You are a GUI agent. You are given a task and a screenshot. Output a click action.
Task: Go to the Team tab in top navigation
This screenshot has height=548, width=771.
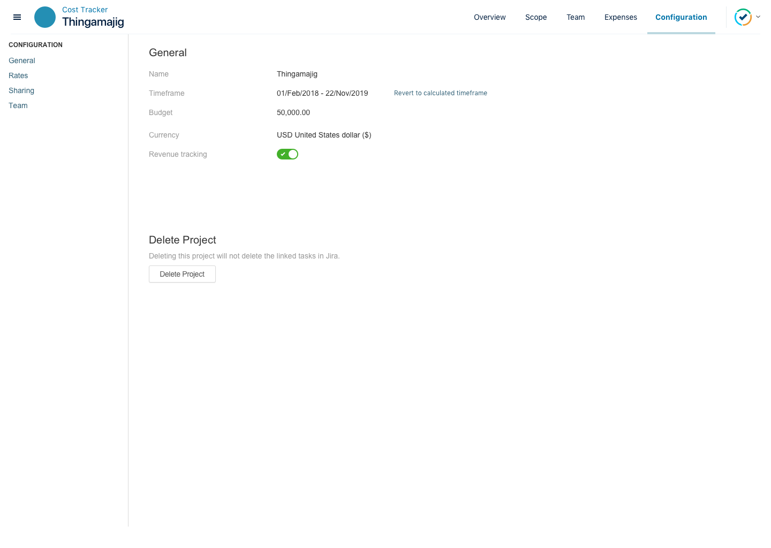[576, 17]
